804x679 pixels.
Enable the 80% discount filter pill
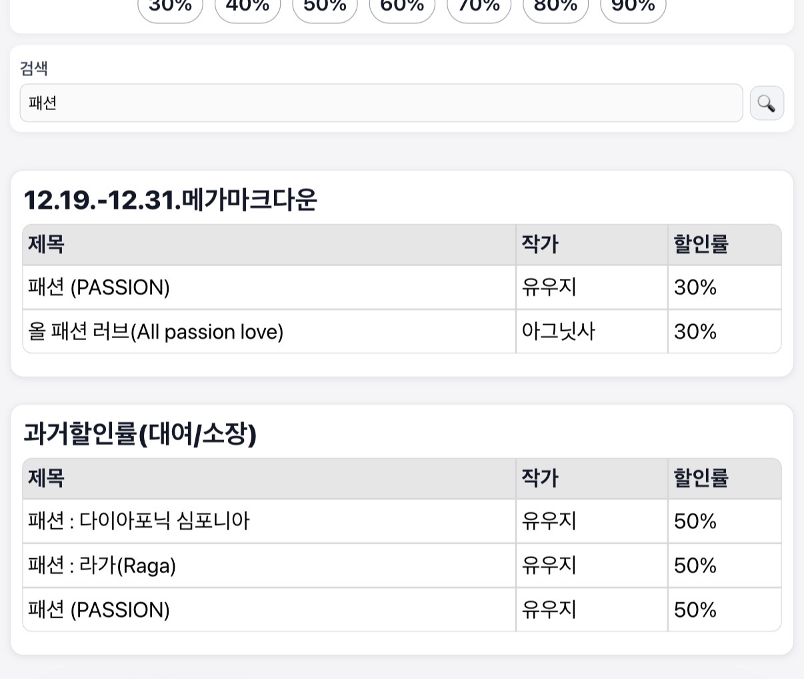point(556,8)
